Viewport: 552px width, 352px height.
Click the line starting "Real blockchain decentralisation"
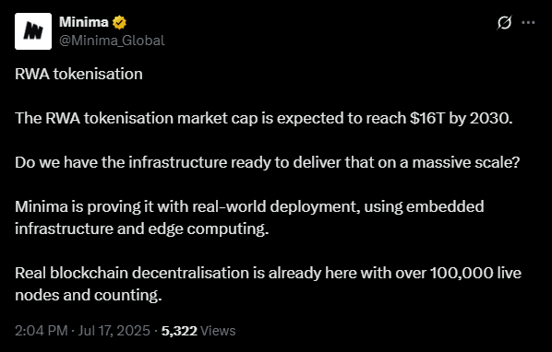[x=269, y=273]
